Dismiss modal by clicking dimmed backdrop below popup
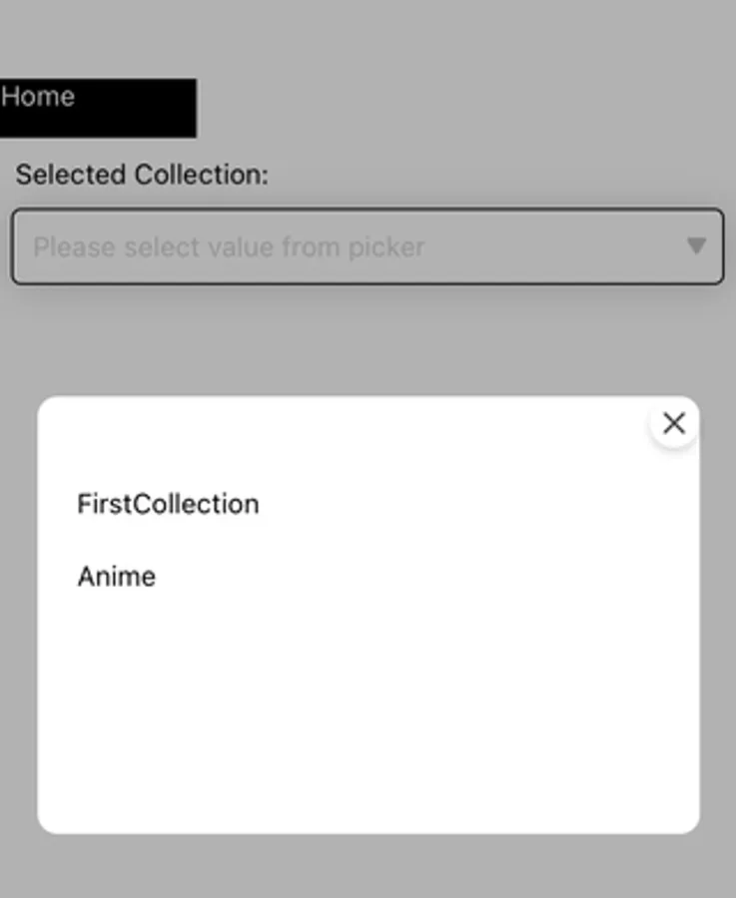The height and width of the screenshot is (898, 736). [368, 866]
